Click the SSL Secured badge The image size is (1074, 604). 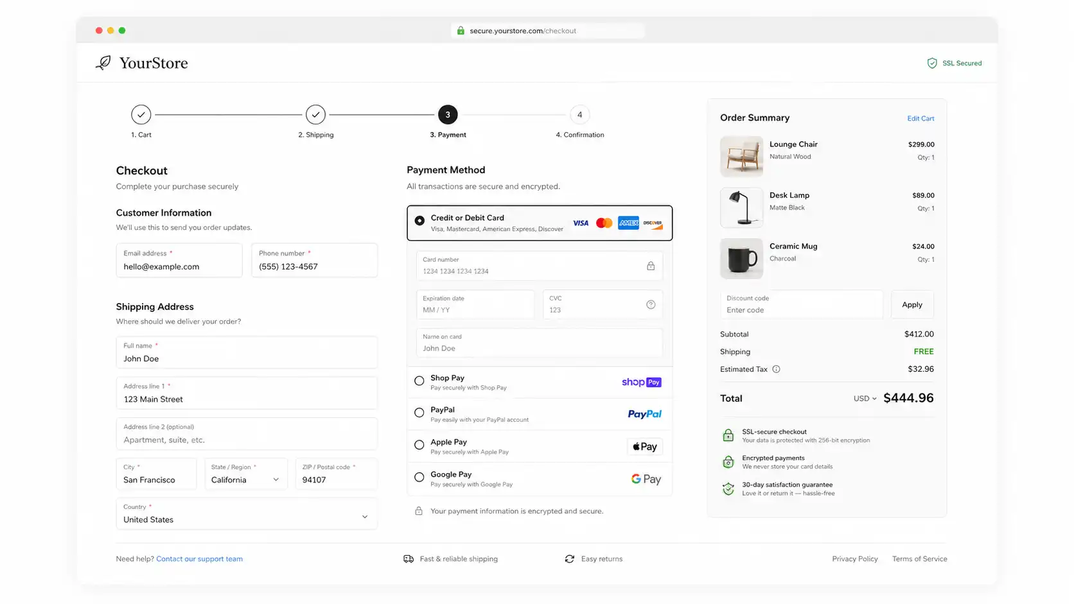955,63
